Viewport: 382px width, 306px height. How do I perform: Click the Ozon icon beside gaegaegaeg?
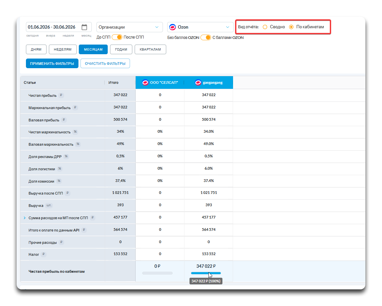tap(198, 83)
